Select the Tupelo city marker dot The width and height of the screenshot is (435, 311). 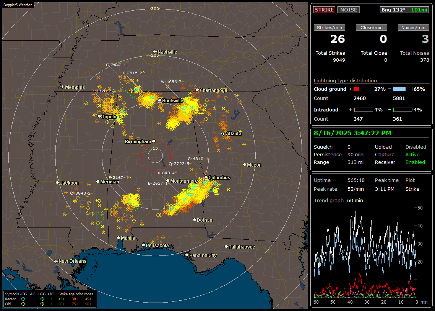(99, 116)
